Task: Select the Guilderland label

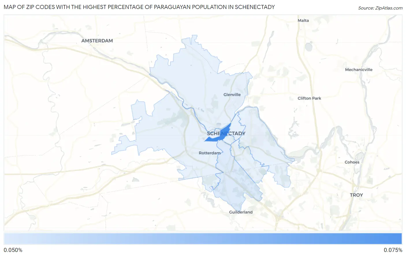Action: coord(241,212)
